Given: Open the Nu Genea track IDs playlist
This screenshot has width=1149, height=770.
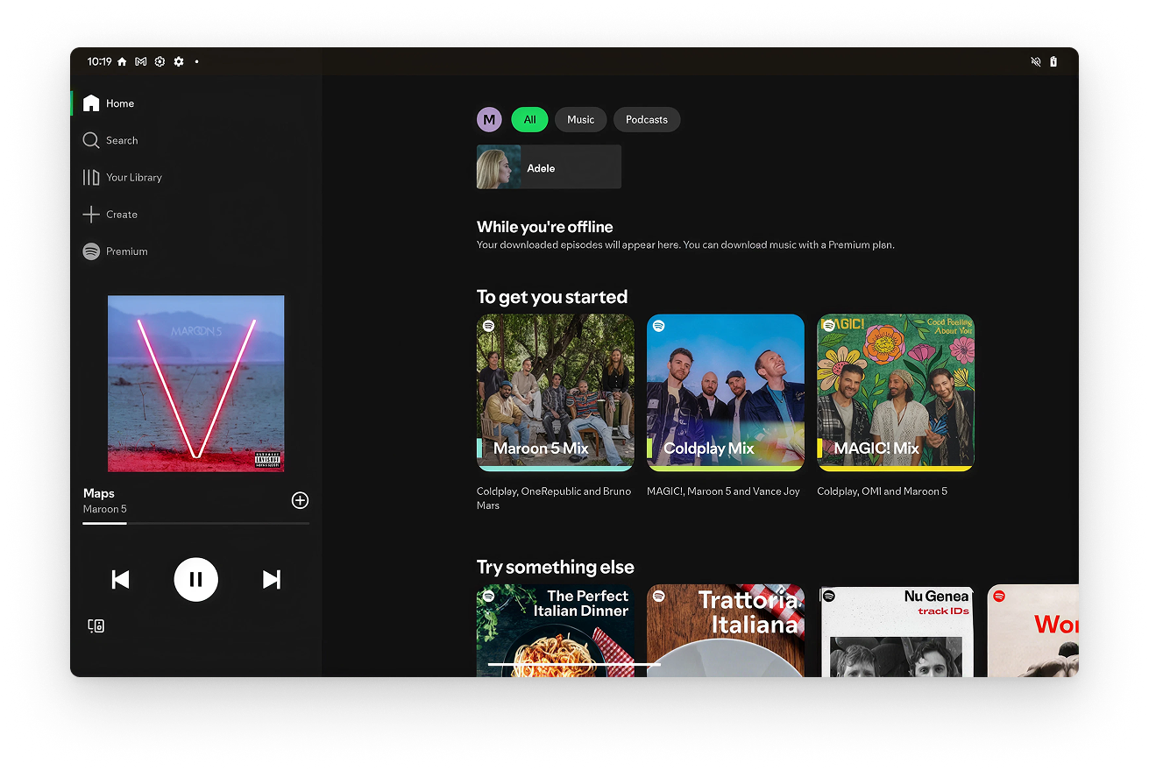Looking at the screenshot, I should 896,631.
